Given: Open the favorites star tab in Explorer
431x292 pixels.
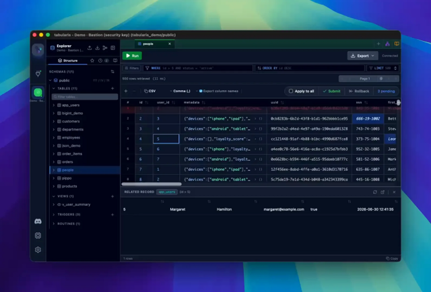Looking at the screenshot, I should (x=92, y=61).
